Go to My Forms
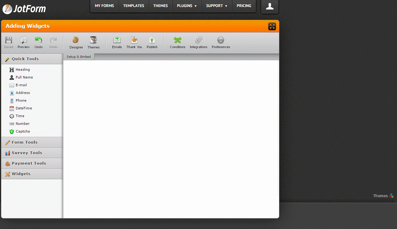Screen dimensions: 397x229 (104, 6)
